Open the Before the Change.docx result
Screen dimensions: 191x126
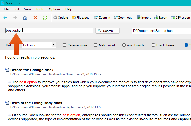pyautogui.click(x=32, y=70)
